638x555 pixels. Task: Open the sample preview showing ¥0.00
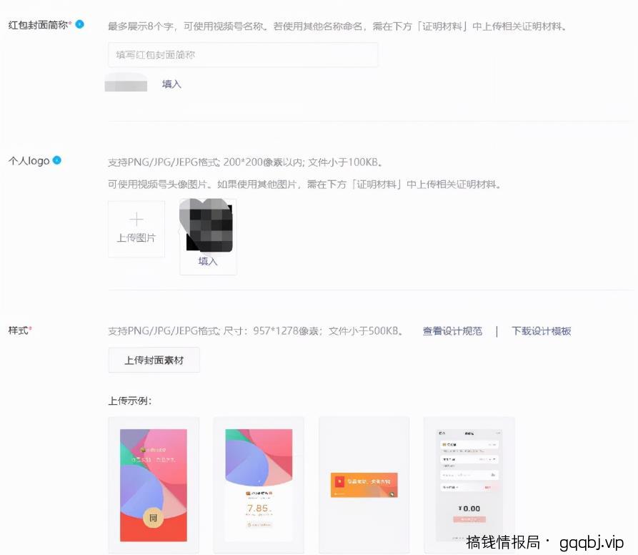469,484
